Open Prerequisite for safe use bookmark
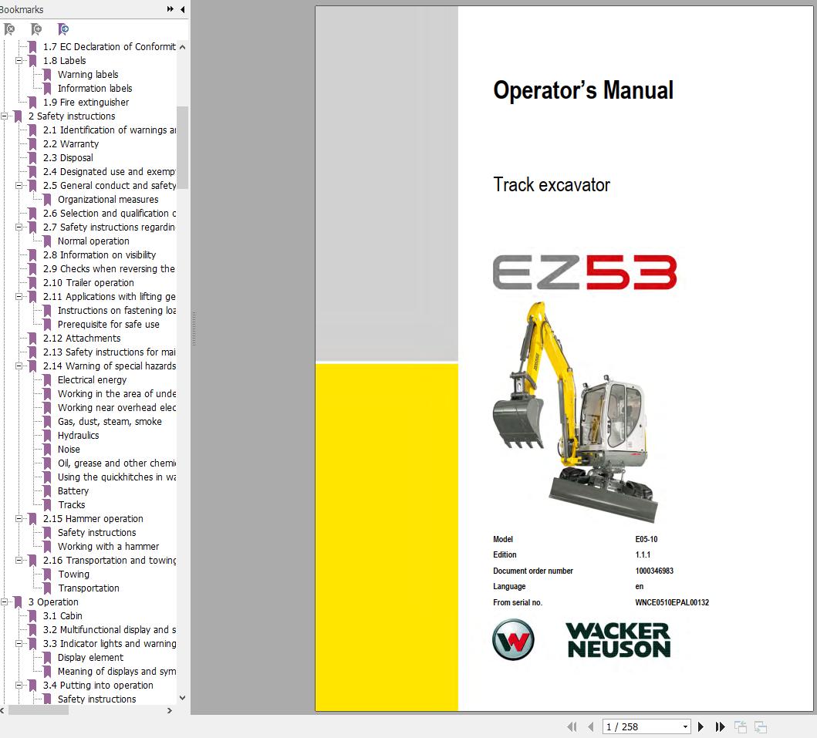This screenshot has width=817, height=738. tap(108, 325)
